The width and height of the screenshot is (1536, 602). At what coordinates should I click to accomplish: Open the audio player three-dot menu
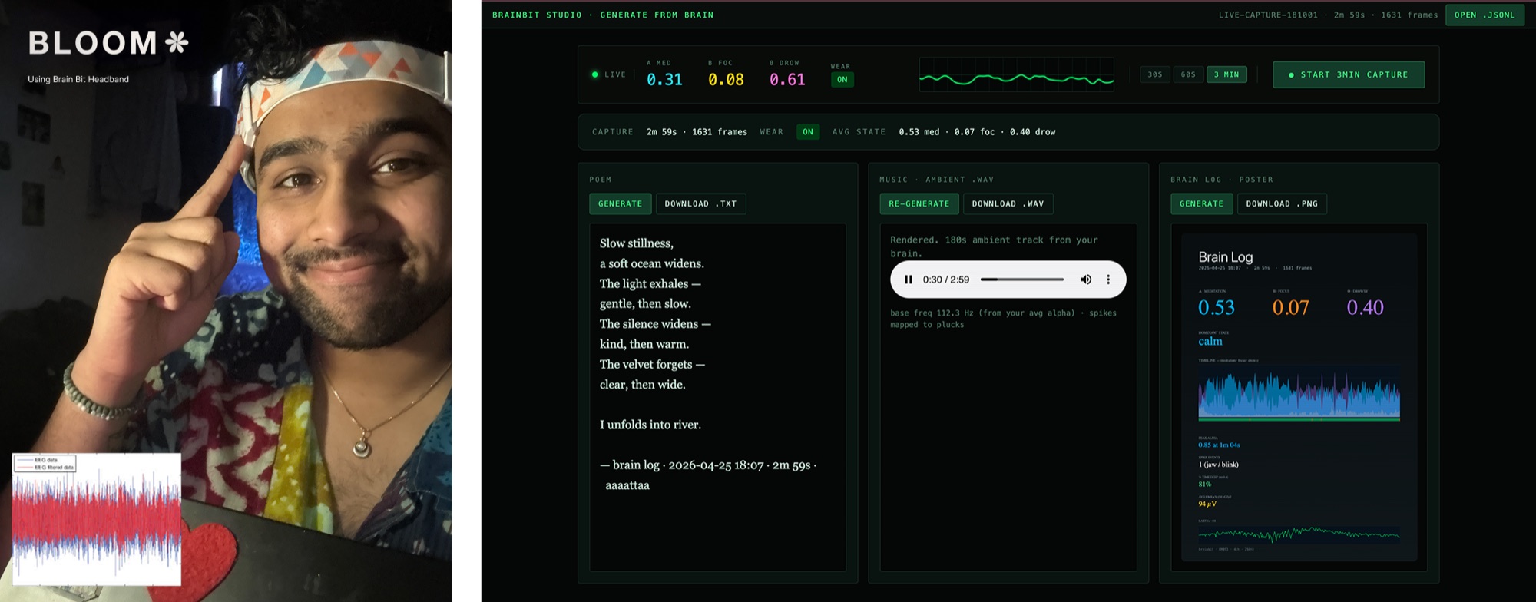(x=1108, y=279)
